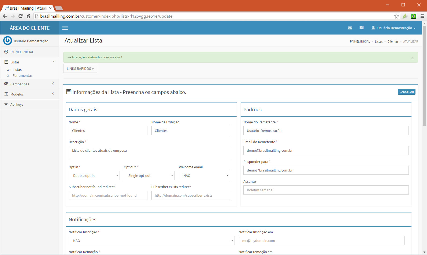Collapse the Listas sidebar section
The height and width of the screenshot is (255, 427).
click(29, 62)
